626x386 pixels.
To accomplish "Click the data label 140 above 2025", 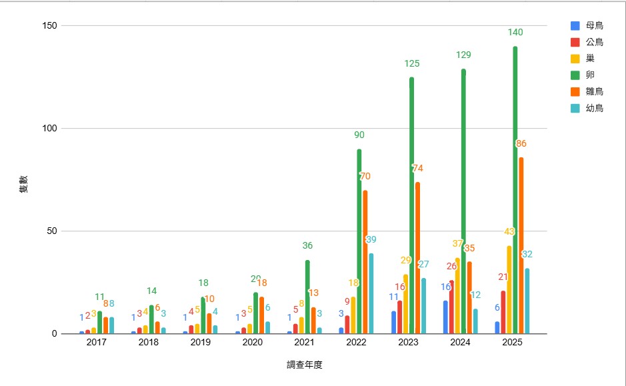I will (515, 32).
